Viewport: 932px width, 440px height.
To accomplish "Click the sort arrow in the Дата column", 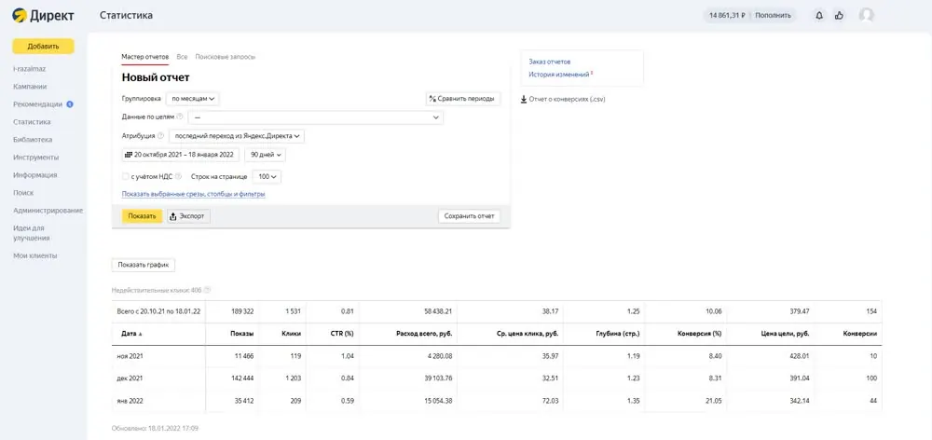I will click(x=141, y=334).
